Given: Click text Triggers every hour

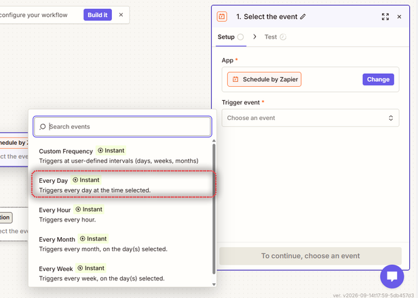Looking at the screenshot, I should tap(67, 219).
